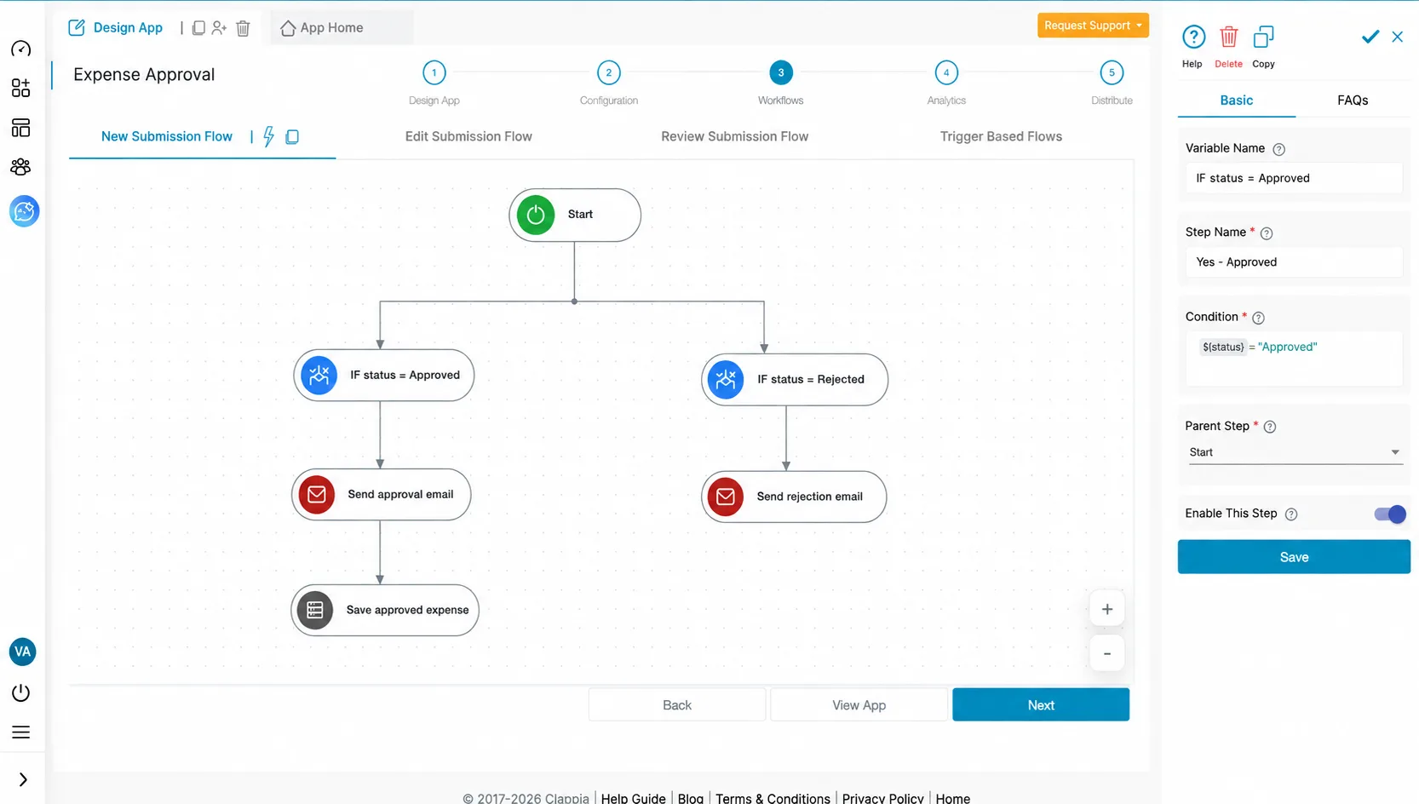Switch to Trigger Based Flows tab
The width and height of the screenshot is (1419, 804).
click(1001, 136)
